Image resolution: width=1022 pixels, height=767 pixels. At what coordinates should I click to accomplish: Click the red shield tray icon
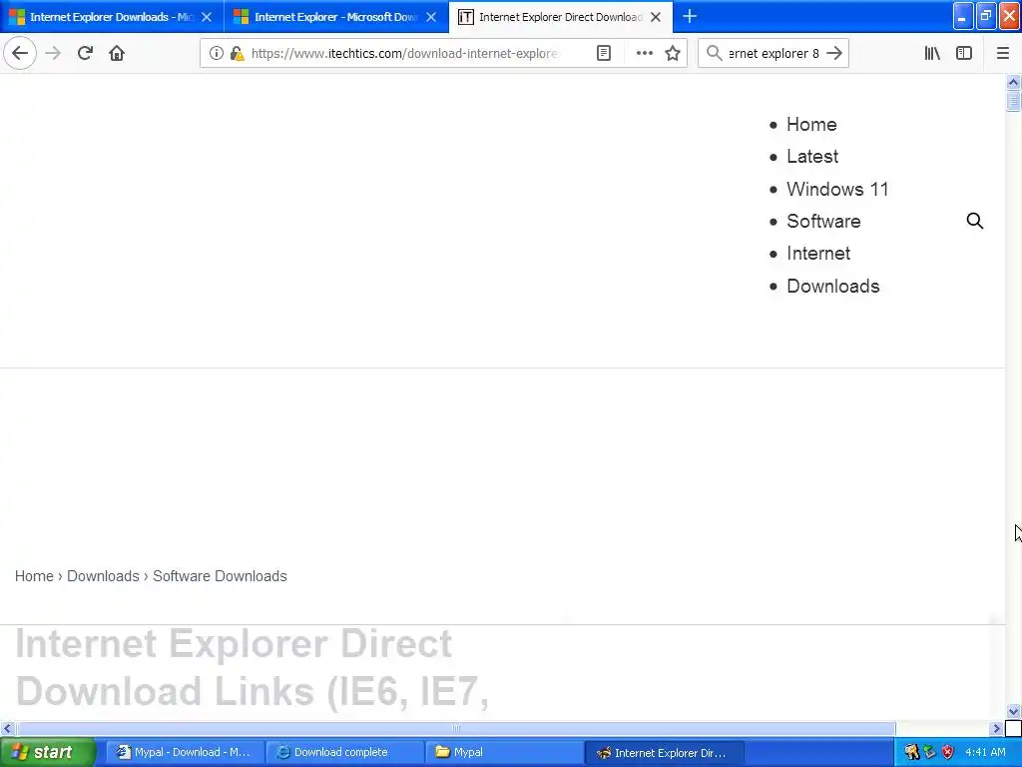pyautogui.click(x=948, y=752)
